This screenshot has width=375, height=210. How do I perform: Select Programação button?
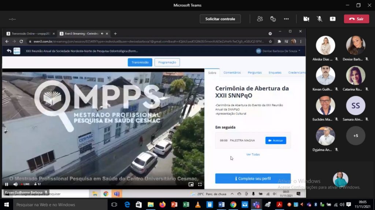click(167, 62)
